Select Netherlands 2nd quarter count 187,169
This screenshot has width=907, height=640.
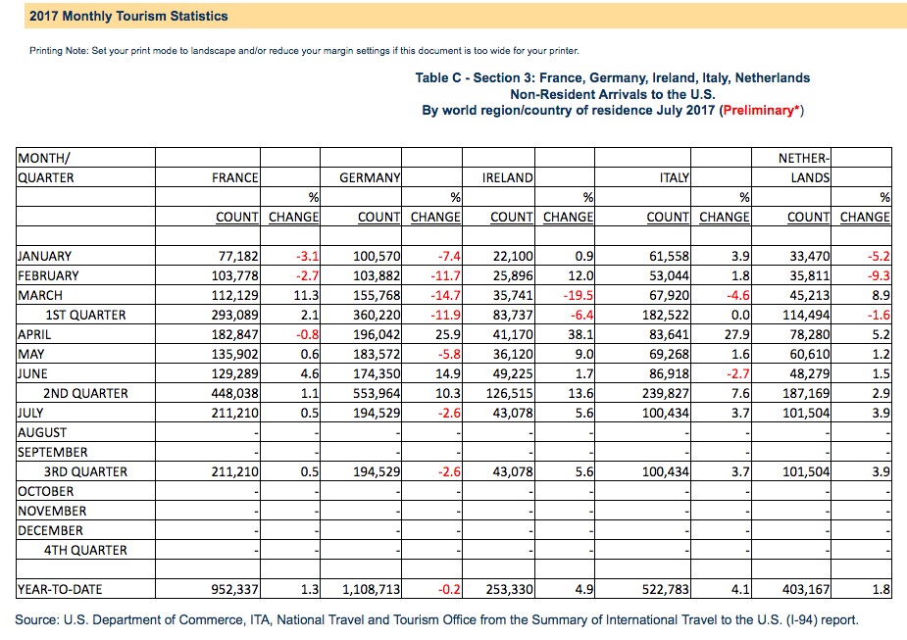pos(806,394)
